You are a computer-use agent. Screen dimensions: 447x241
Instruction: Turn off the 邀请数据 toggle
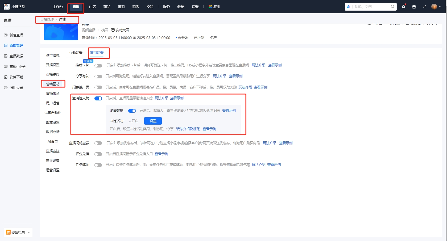132,111
